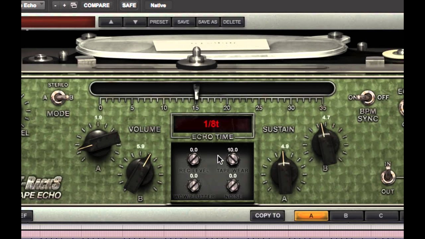
Task: Toggle the SAFE button
Action: [129, 5]
